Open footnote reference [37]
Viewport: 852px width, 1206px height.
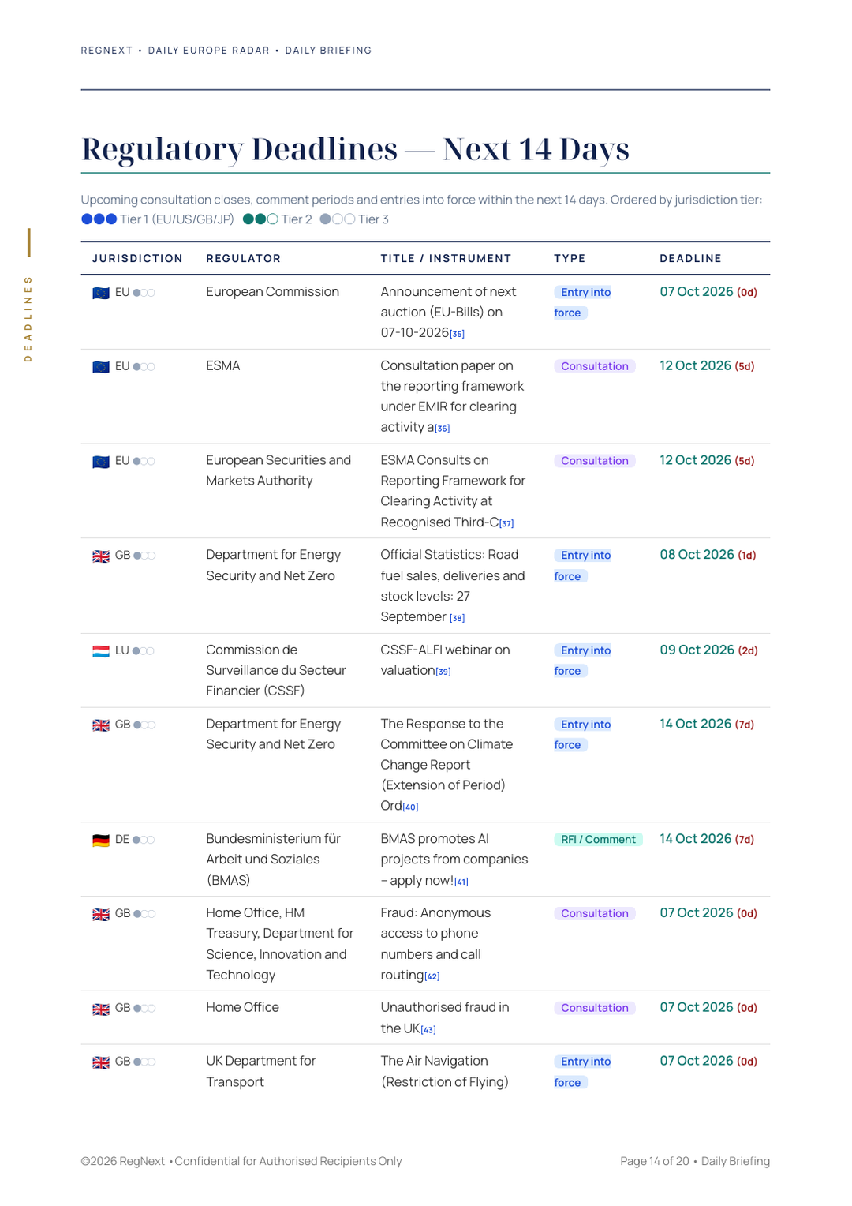(506, 523)
